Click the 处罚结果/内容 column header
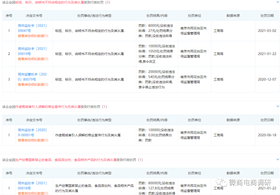The width and height of the screenshot is (280, 195). 157,16
